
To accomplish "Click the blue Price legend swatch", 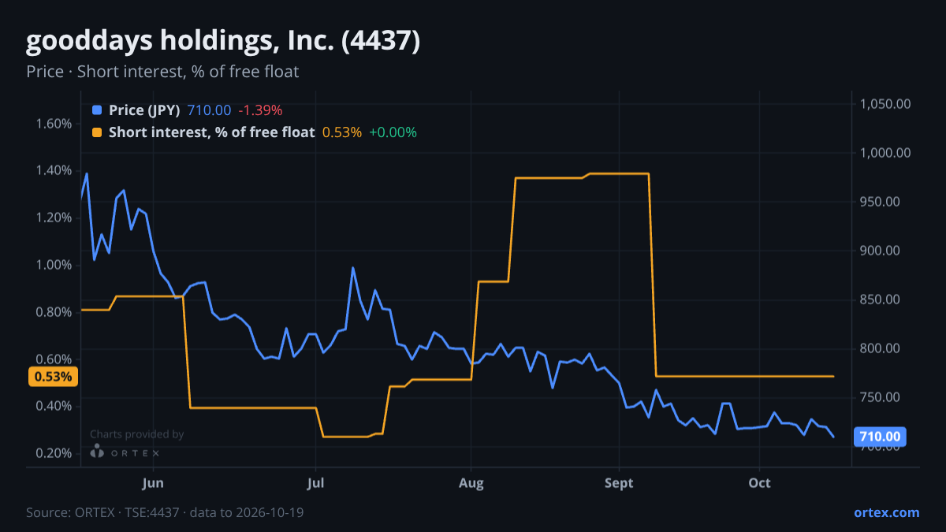I will coord(97,110).
